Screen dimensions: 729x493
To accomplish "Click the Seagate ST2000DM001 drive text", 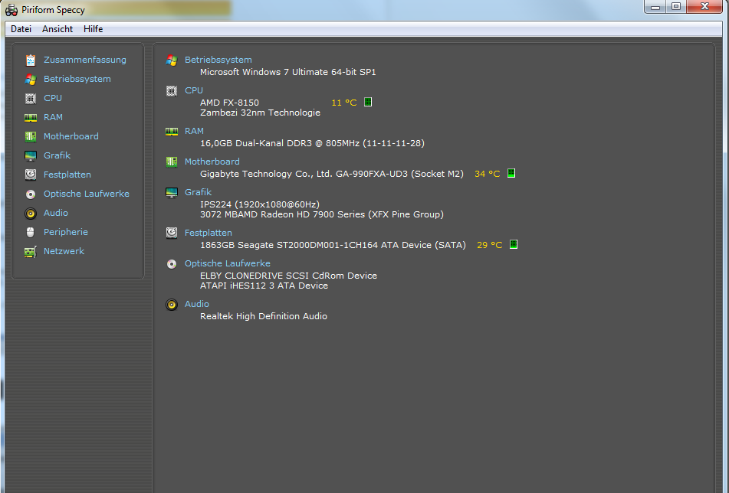I will (x=333, y=245).
